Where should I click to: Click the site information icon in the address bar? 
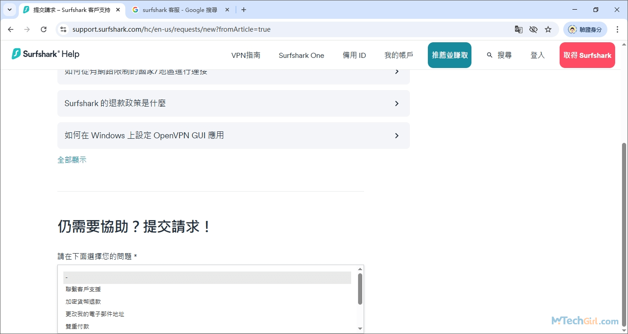coord(63,29)
